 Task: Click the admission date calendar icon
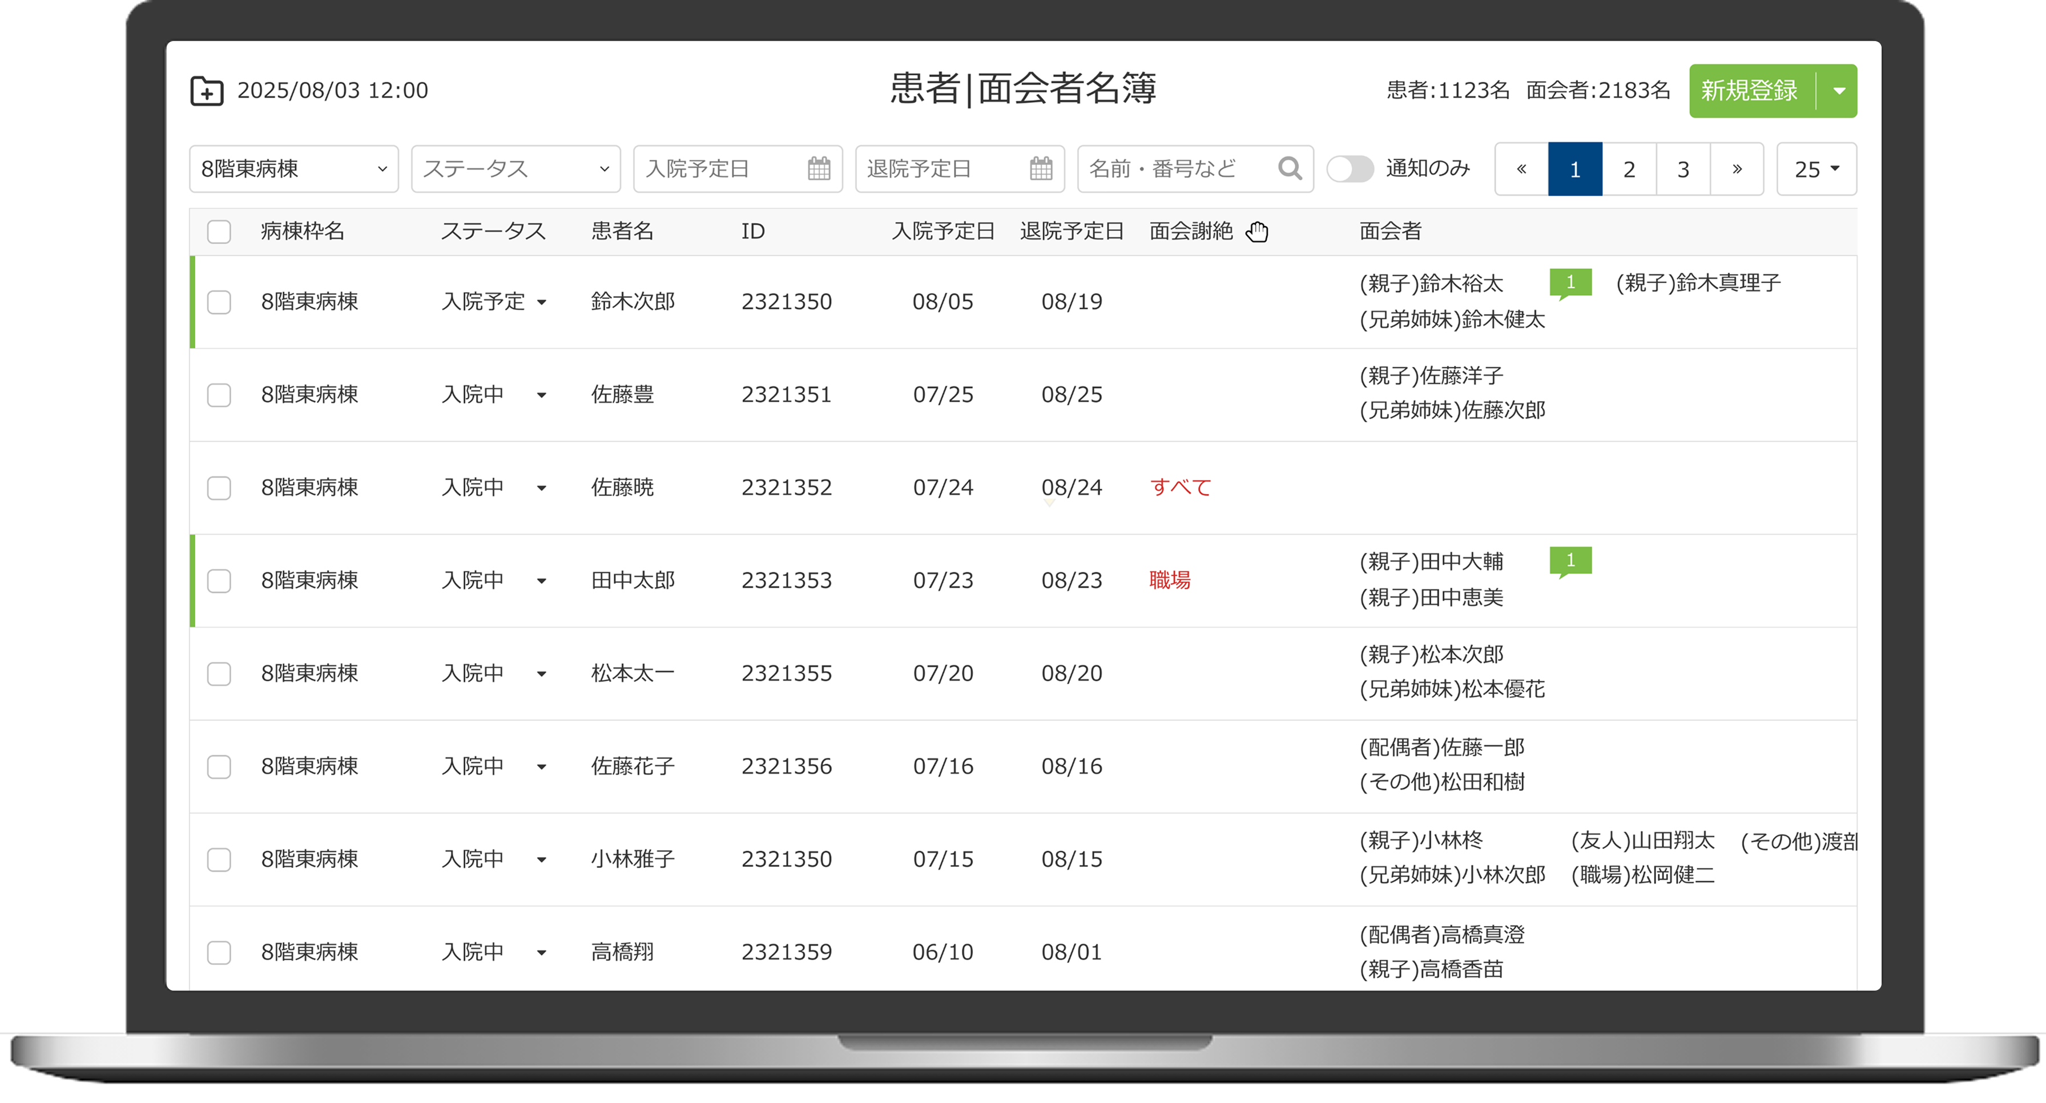tap(819, 168)
